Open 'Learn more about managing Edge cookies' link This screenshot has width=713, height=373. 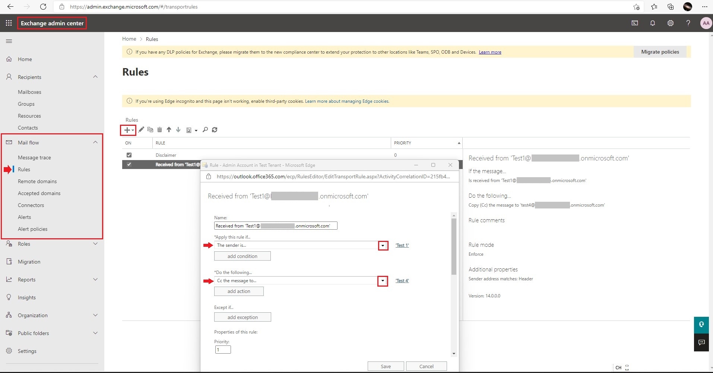[x=347, y=101]
